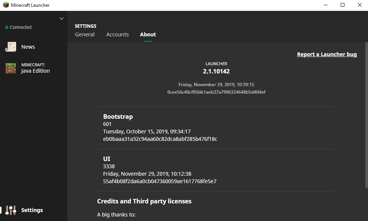The width and height of the screenshot is (368, 221).
Task: Select the About settings tab
Action: click(x=148, y=34)
